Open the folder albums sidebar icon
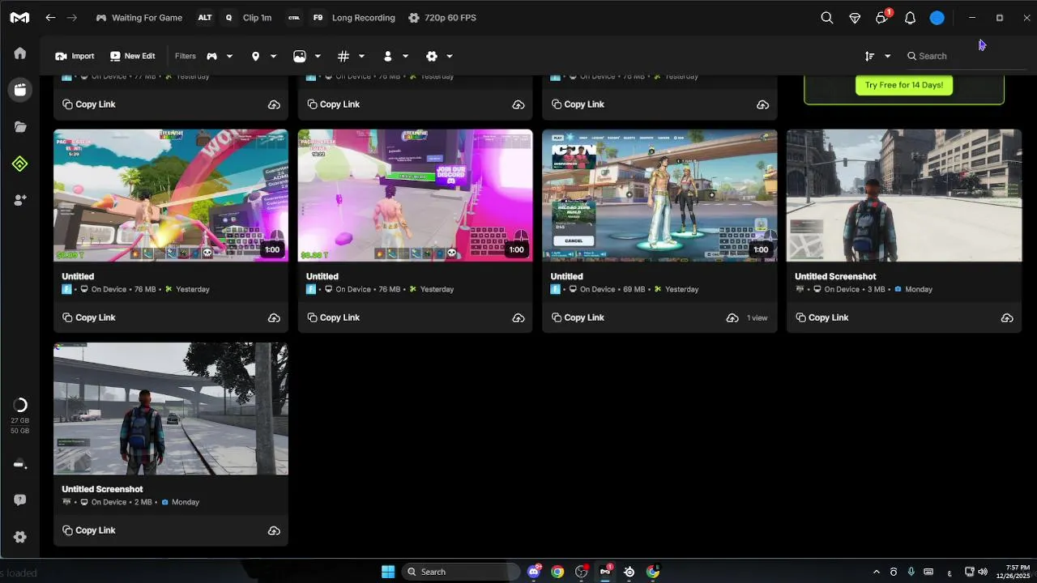1037x583 pixels. click(20, 127)
